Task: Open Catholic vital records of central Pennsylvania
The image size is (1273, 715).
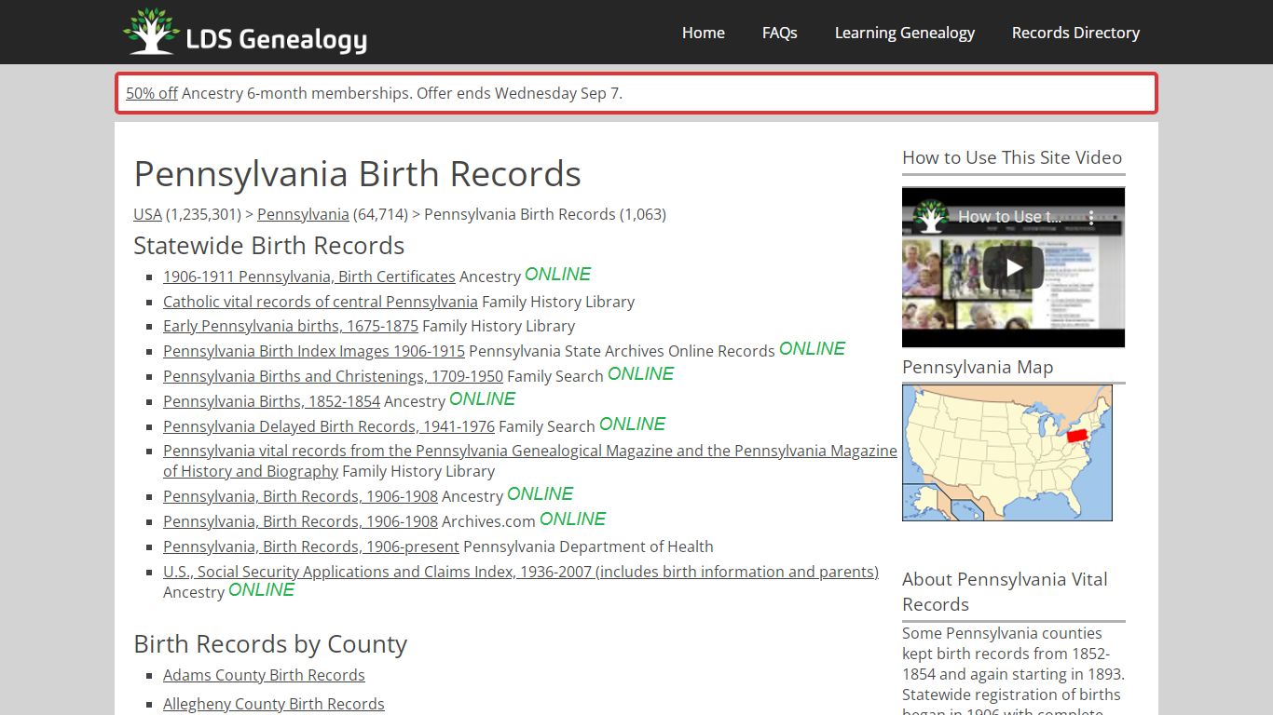Action: (321, 302)
